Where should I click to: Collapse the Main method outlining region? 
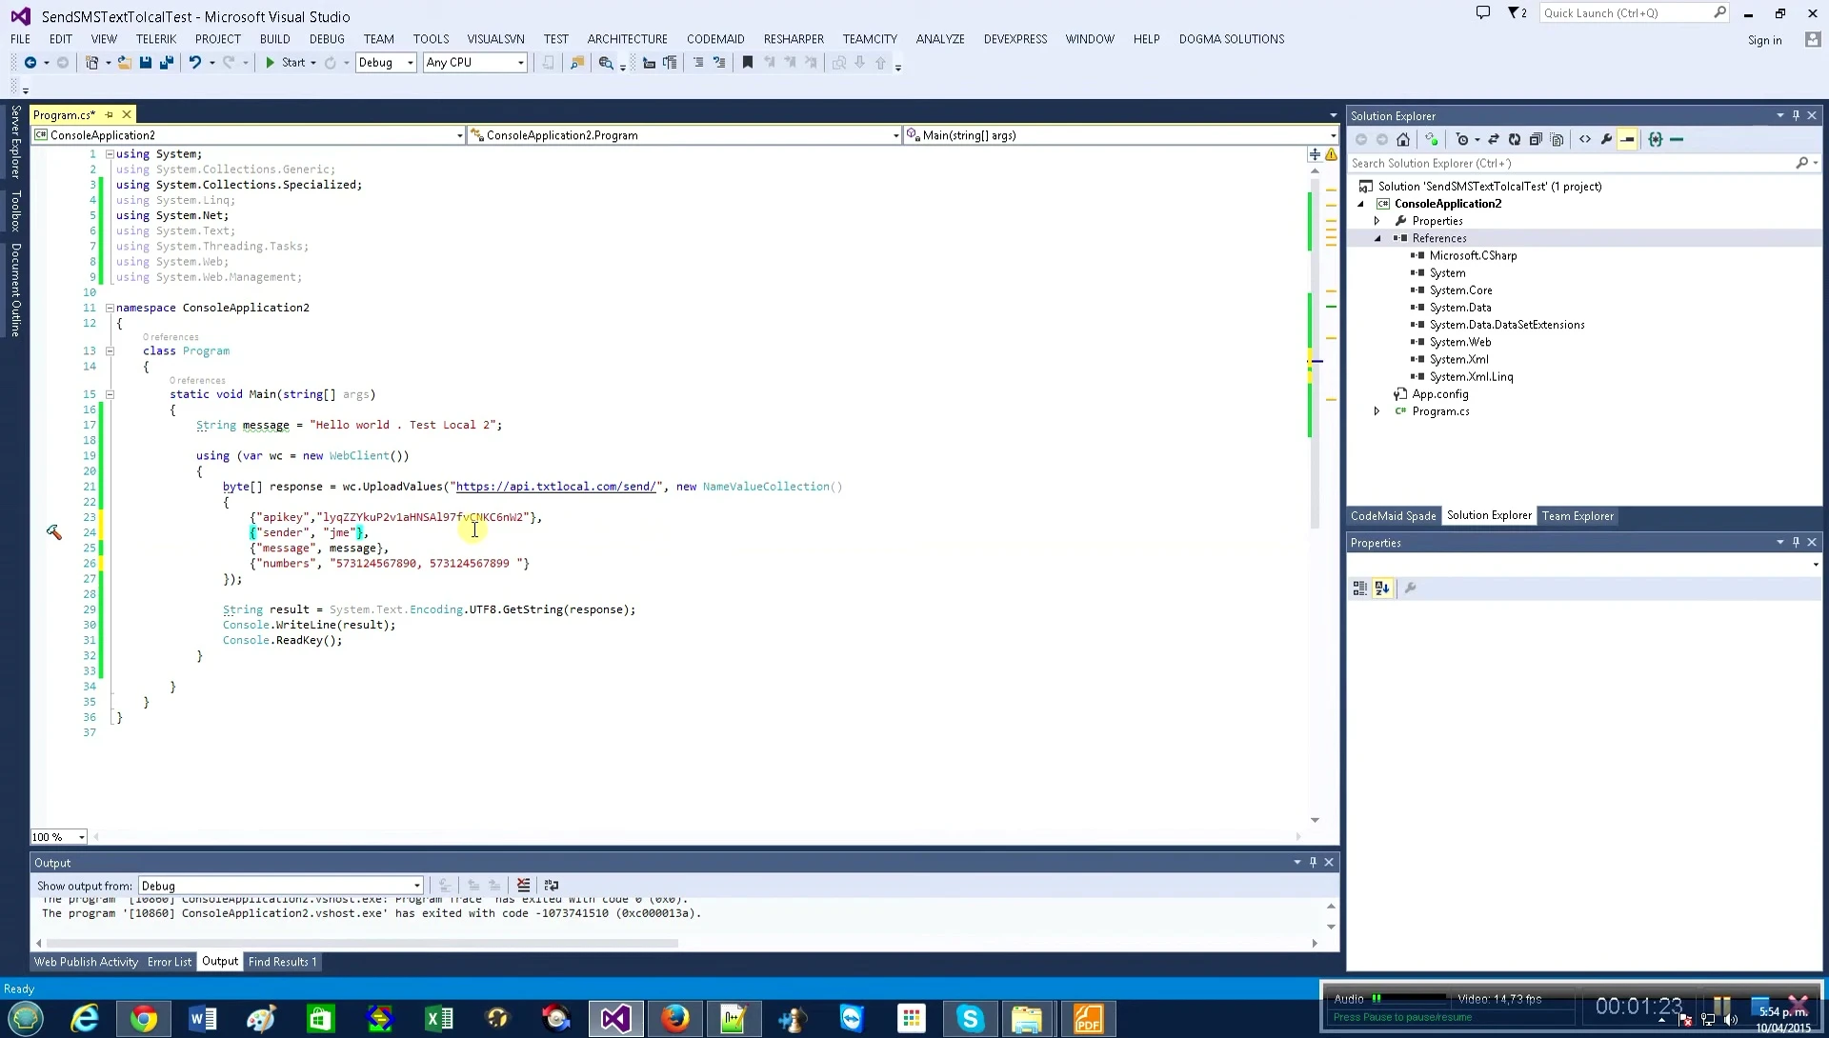110,394
